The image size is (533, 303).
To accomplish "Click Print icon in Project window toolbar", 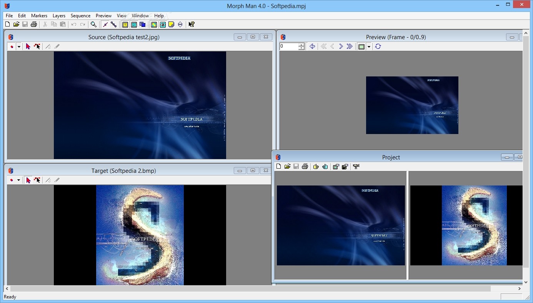I will click(x=305, y=167).
